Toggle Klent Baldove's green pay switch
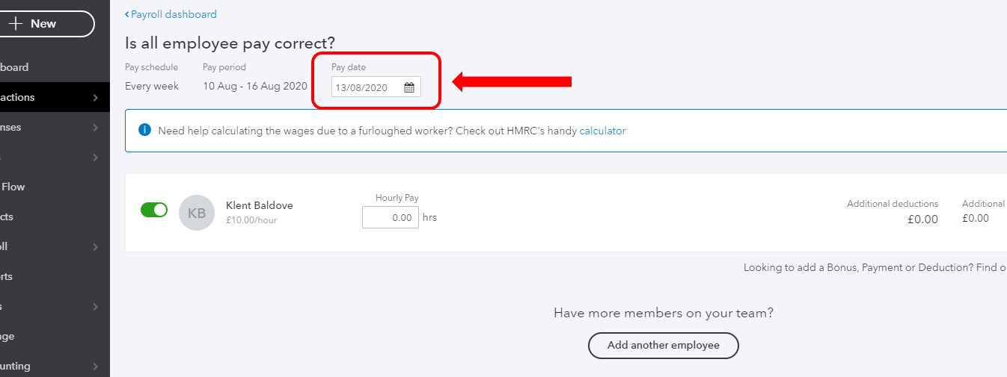The width and height of the screenshot is (1007, 377). coord(154,210)
